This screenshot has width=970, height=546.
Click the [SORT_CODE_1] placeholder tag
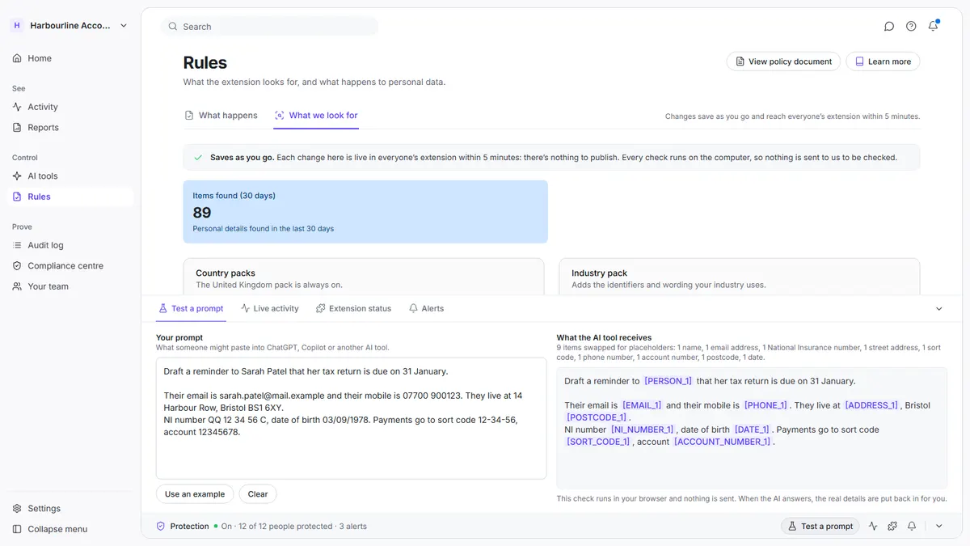[598, 442]
